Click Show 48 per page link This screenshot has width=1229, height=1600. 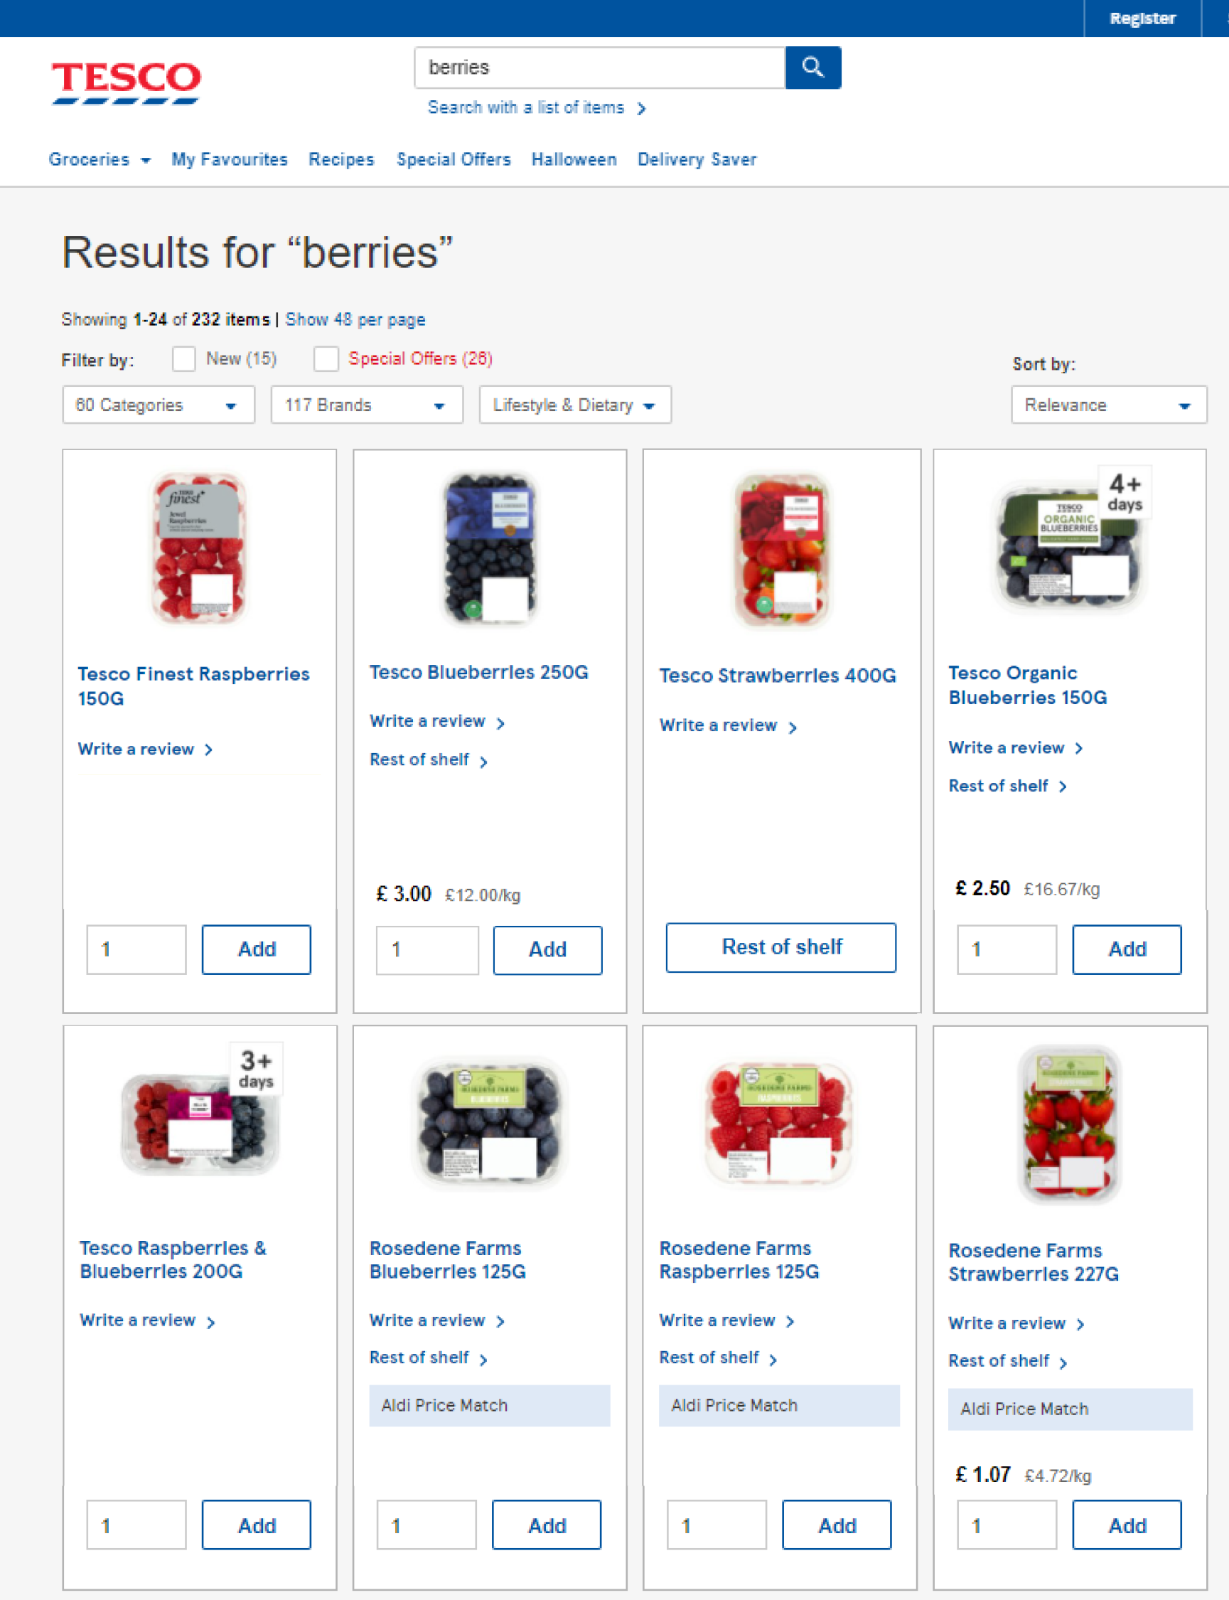pyautogui.click(x=355, y=320)
